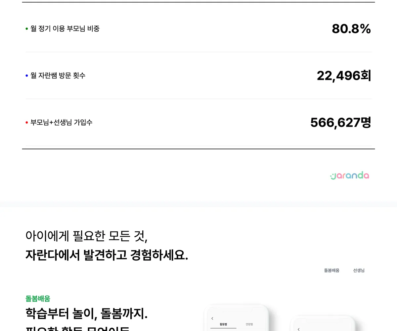Click the 자란다에서 발견하고 경험하세요 heading
Image resolution: width=397 pixels, height=331 pixels.
click(x=107, y=255)
